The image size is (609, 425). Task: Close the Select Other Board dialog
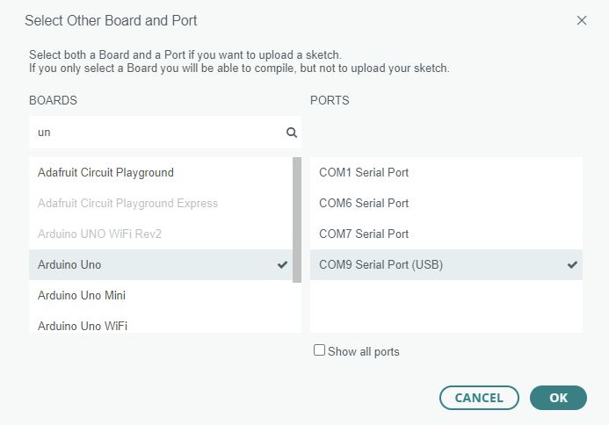[582, 20]
